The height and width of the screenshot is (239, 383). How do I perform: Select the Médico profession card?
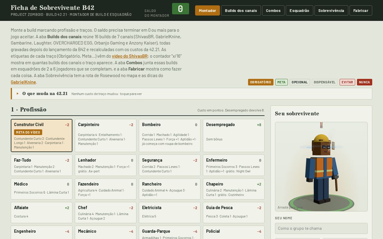[42, 189]
